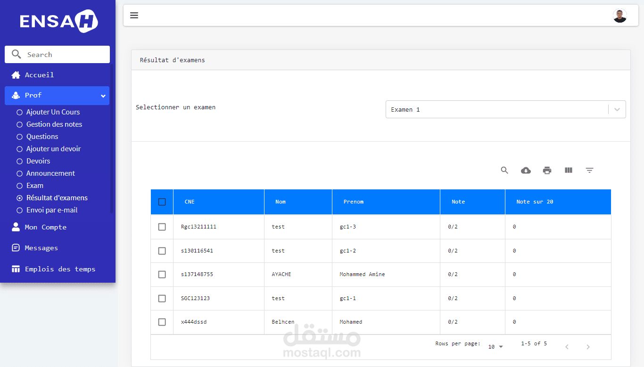This screenshot has height=367, width=644.
Task: Open Envoi par e-mail page
Action: [52, 210]
